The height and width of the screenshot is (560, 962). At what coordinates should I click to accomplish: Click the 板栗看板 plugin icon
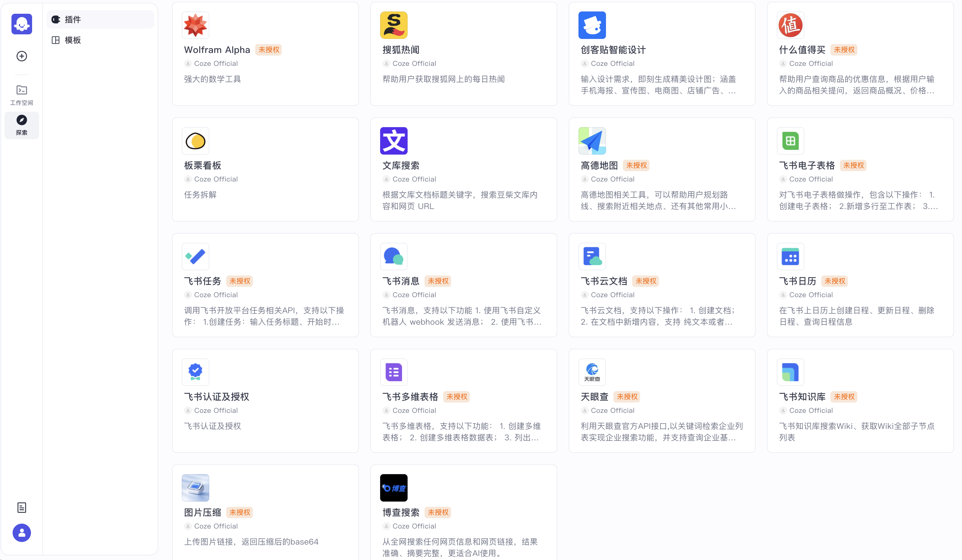click(195, 141)
